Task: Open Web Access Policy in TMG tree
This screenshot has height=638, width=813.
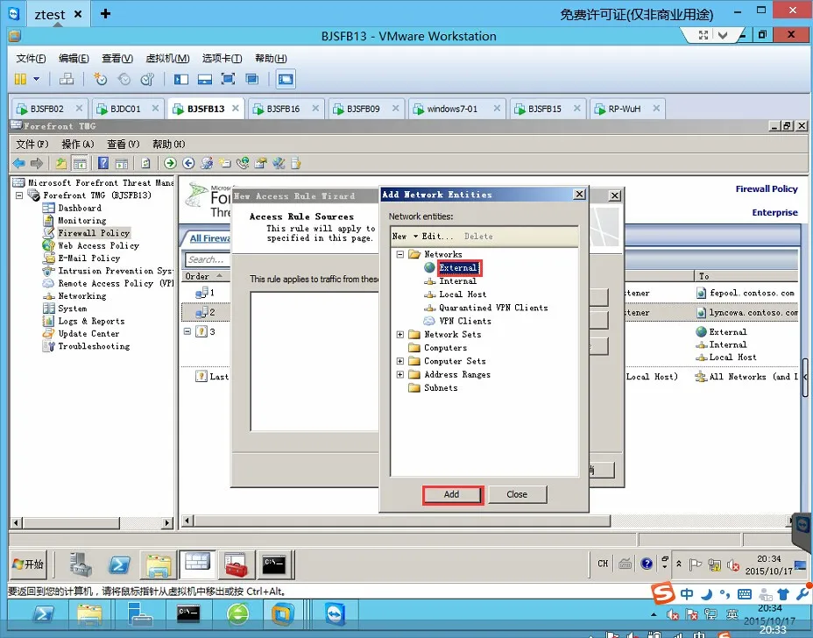Action: 98,246
